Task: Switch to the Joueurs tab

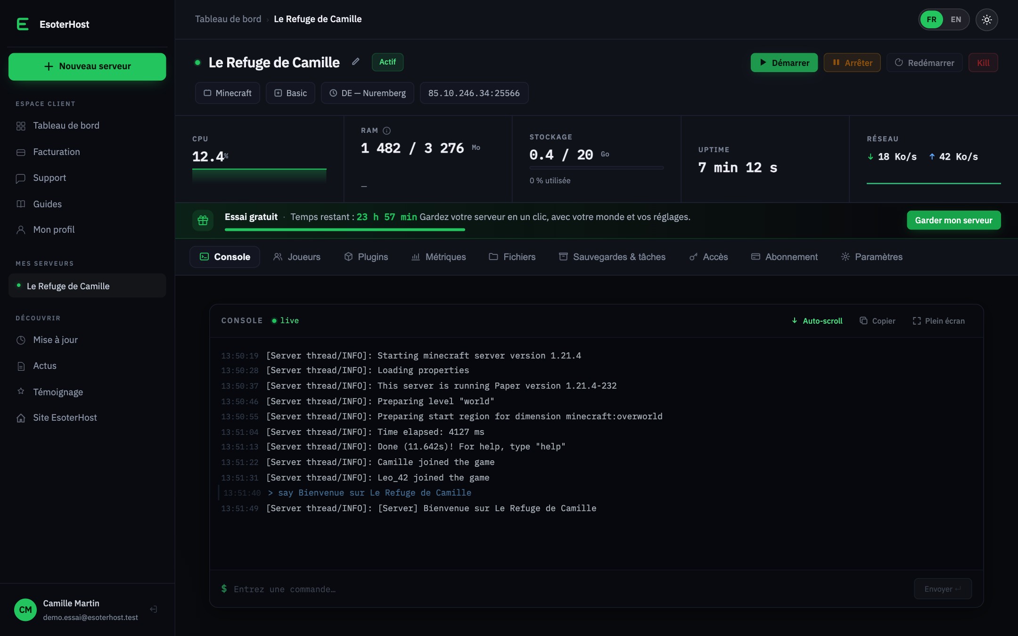Action: tap(297, 257)
